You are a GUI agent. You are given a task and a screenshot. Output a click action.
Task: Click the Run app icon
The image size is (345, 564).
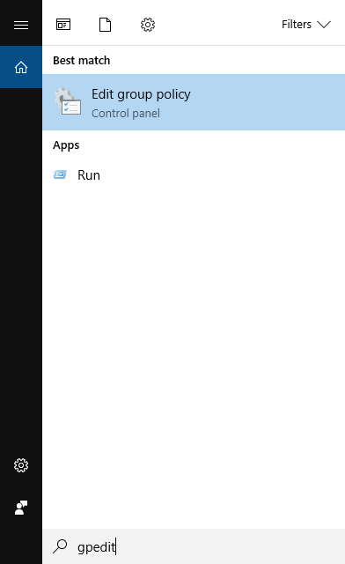click(x=60, y=174)
